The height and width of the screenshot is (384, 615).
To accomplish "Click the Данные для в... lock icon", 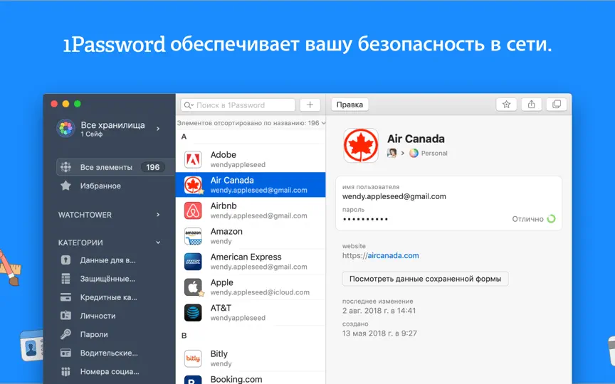I will click(66, 260).
